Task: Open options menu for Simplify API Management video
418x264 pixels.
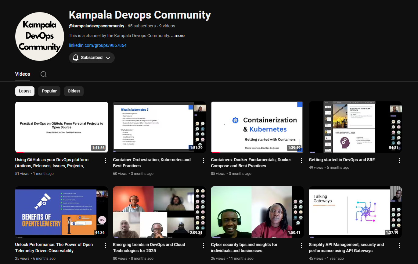Action: [399, 245]
